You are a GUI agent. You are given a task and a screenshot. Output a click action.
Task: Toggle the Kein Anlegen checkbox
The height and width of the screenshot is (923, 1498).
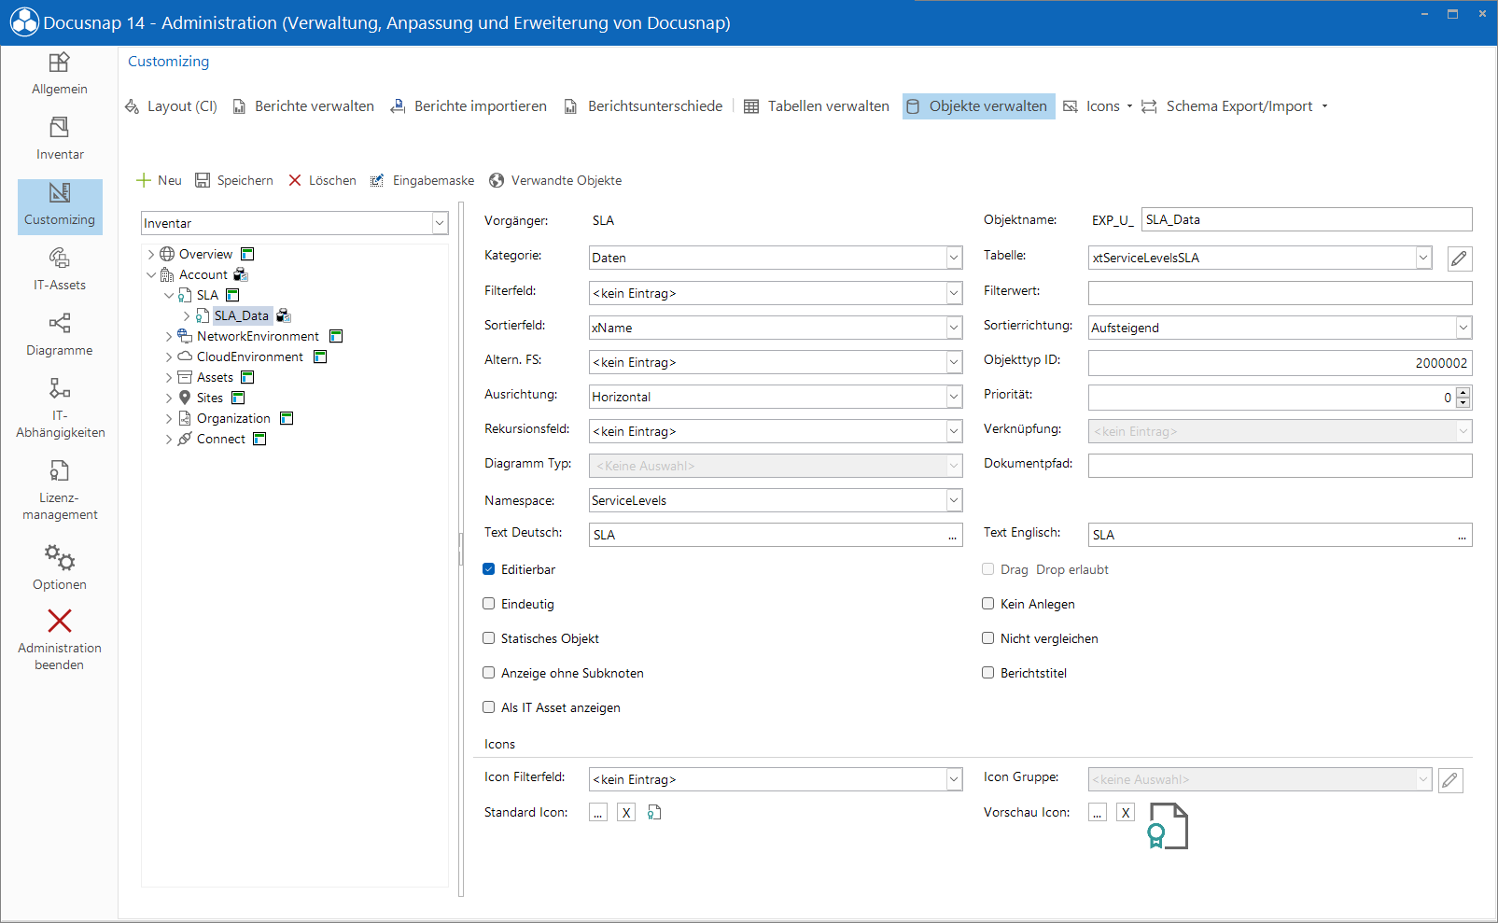pos(988,604)
